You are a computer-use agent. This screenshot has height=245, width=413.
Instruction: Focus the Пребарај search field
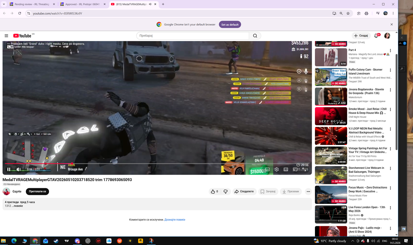[x=193, y=36]
